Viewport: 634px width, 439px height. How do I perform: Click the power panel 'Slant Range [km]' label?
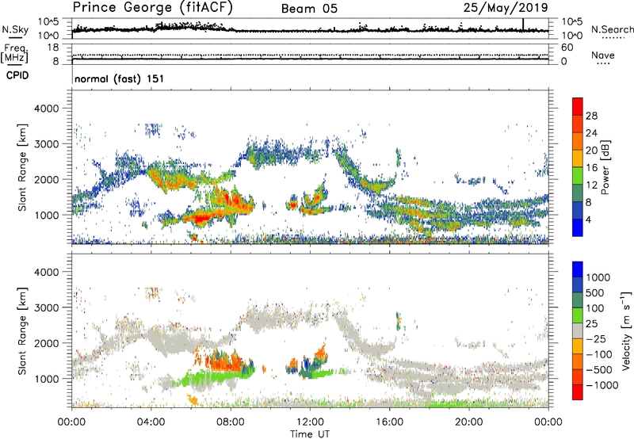(x=22, y=167)
